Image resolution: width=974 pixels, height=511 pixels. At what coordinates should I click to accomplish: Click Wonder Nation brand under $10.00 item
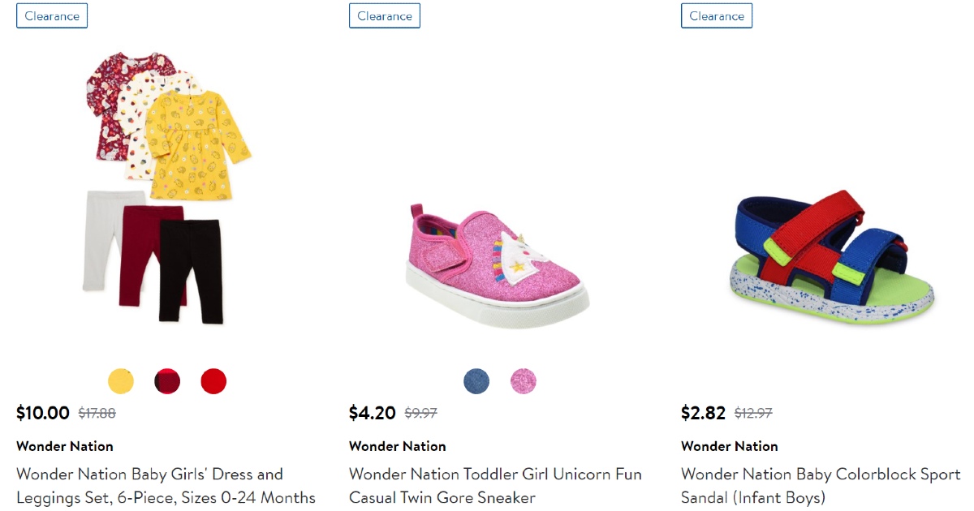65,446
